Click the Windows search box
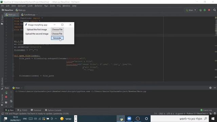The width and height of the screenshot is (217, 122). coord(179,119)
